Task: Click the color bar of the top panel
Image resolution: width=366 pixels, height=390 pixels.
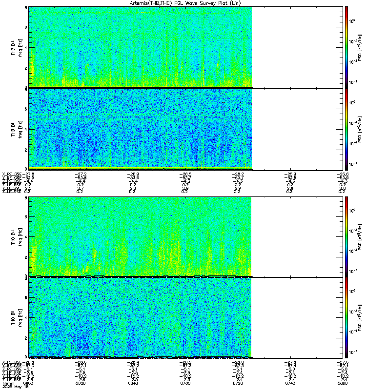Action: click(346, 47)
